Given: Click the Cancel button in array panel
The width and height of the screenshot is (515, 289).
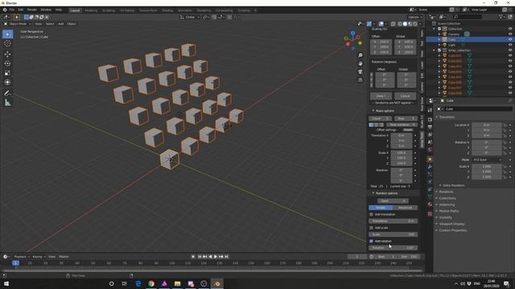Looking at the screenshot, I should coord(406,96).
